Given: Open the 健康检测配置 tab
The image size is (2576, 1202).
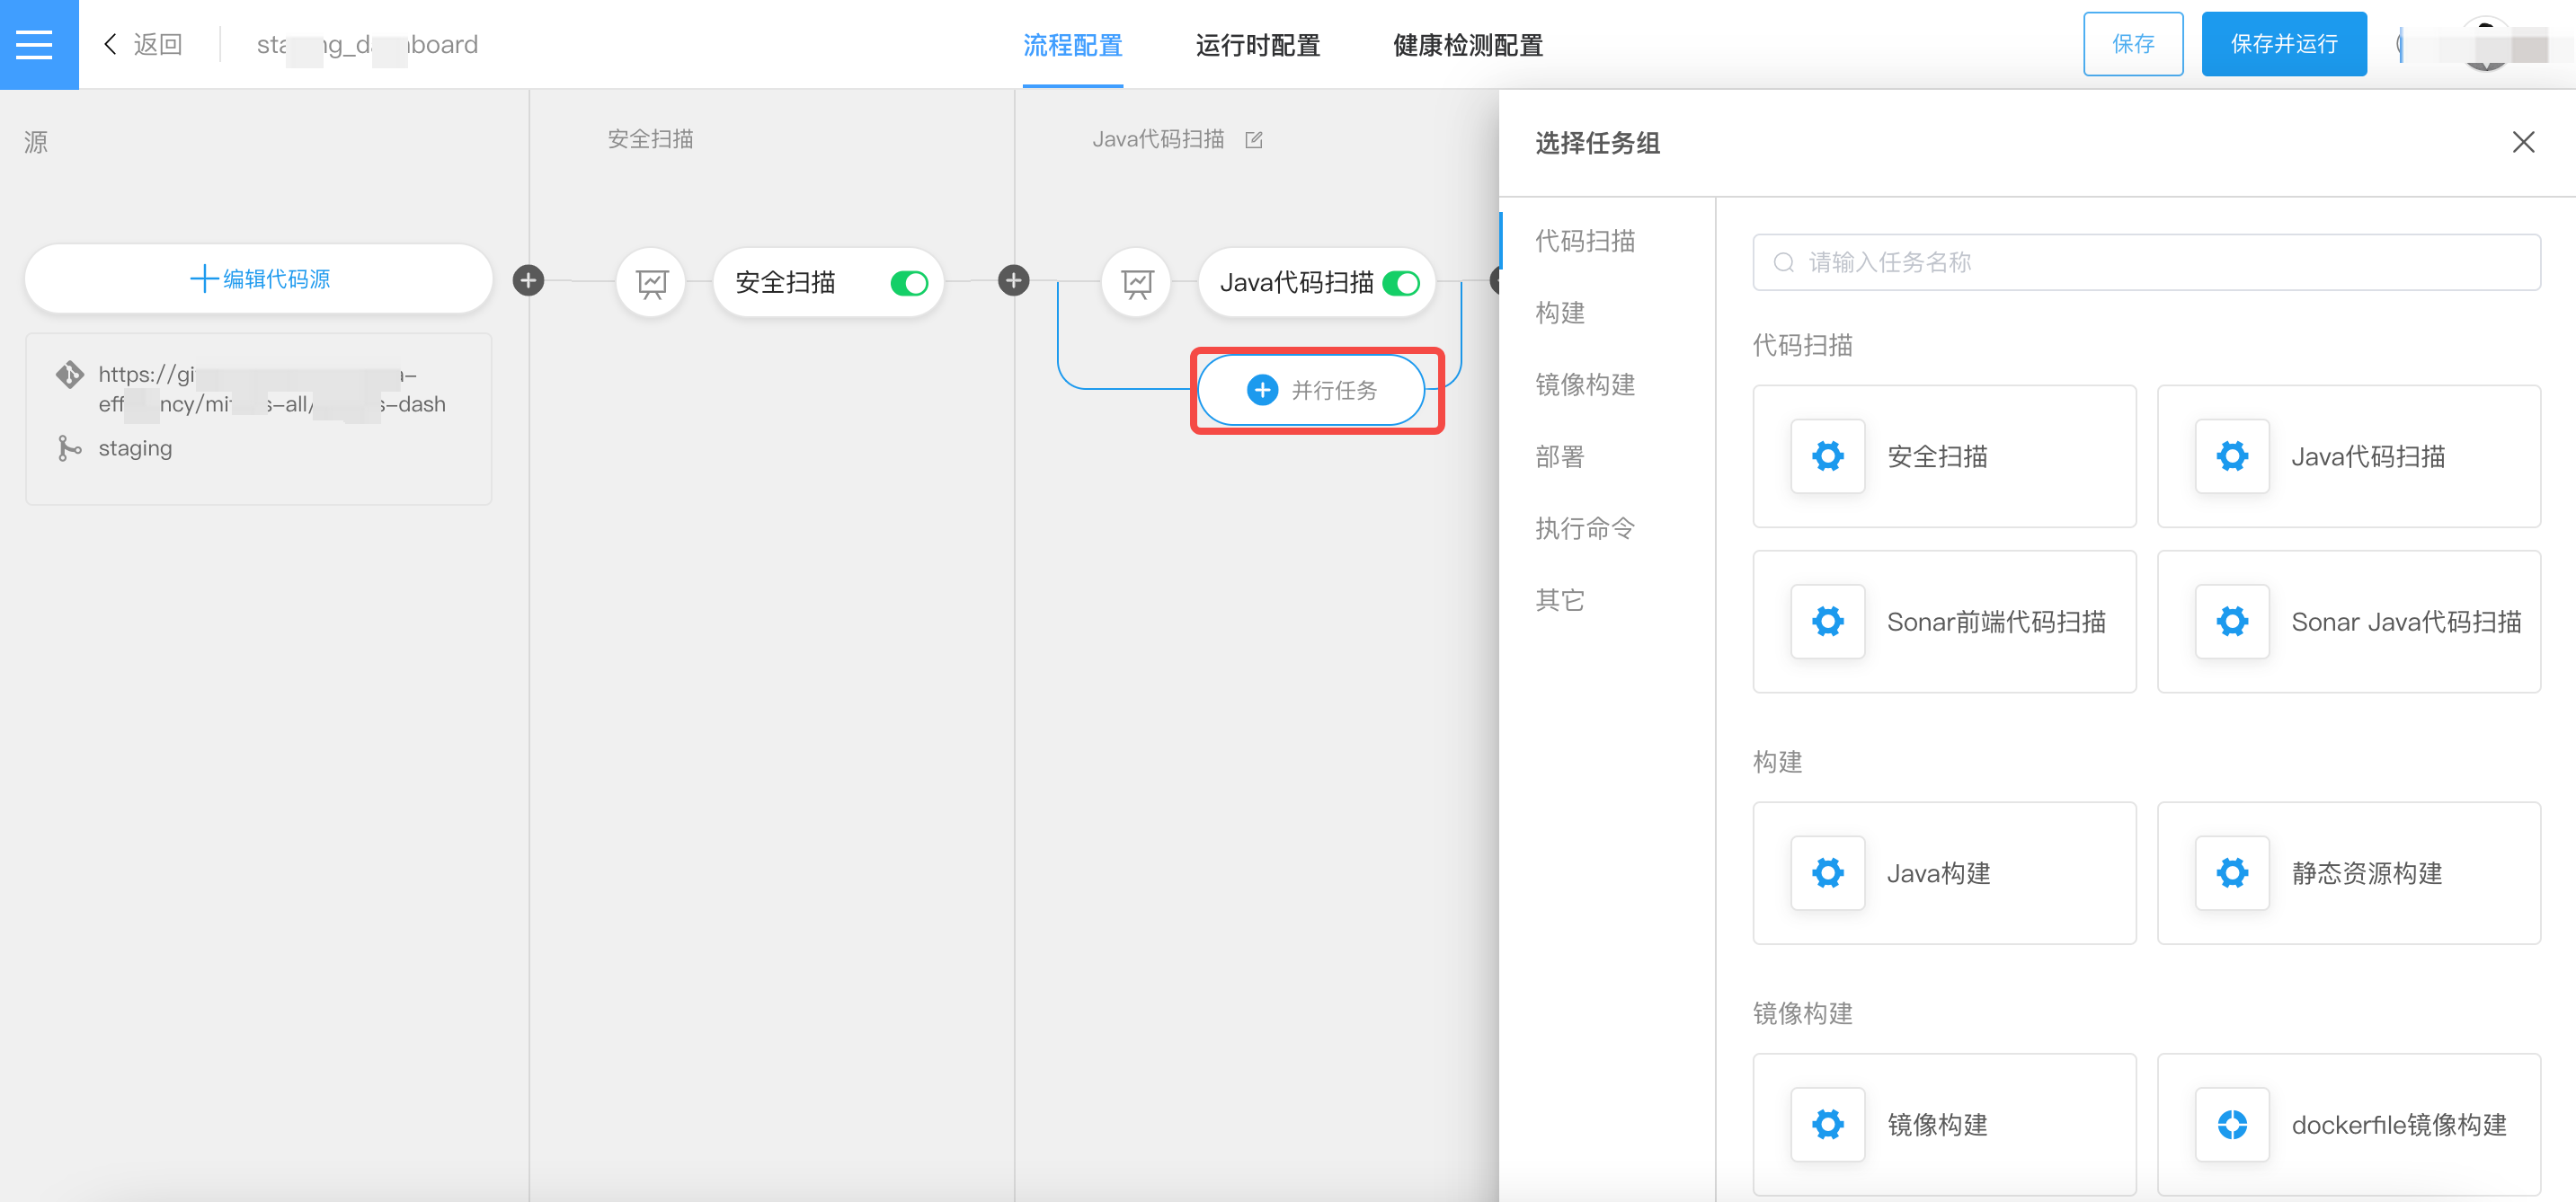Looking at the screenshot, I should pos(1467,45).
